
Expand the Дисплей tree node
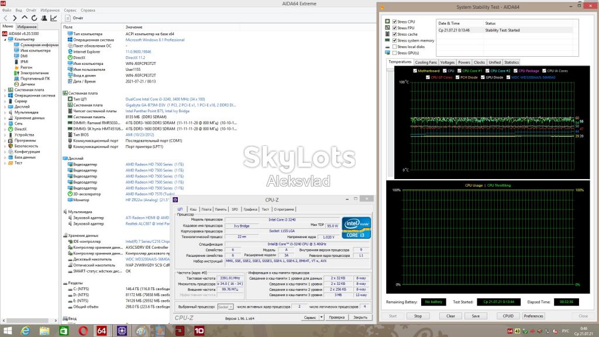click(x=5, y=106)
